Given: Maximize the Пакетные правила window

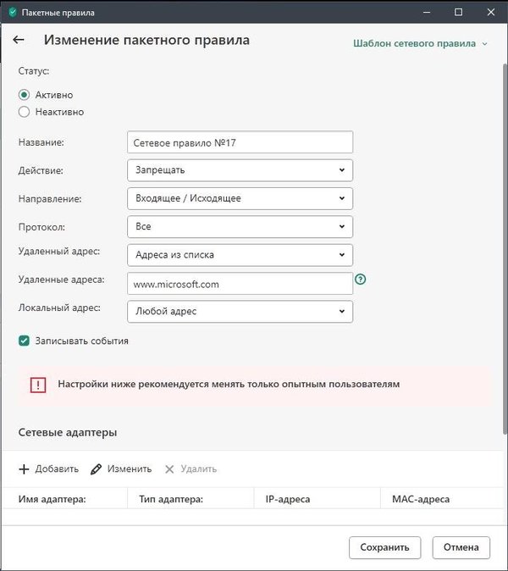Looking at the screenshot, I should pos(458,13).
